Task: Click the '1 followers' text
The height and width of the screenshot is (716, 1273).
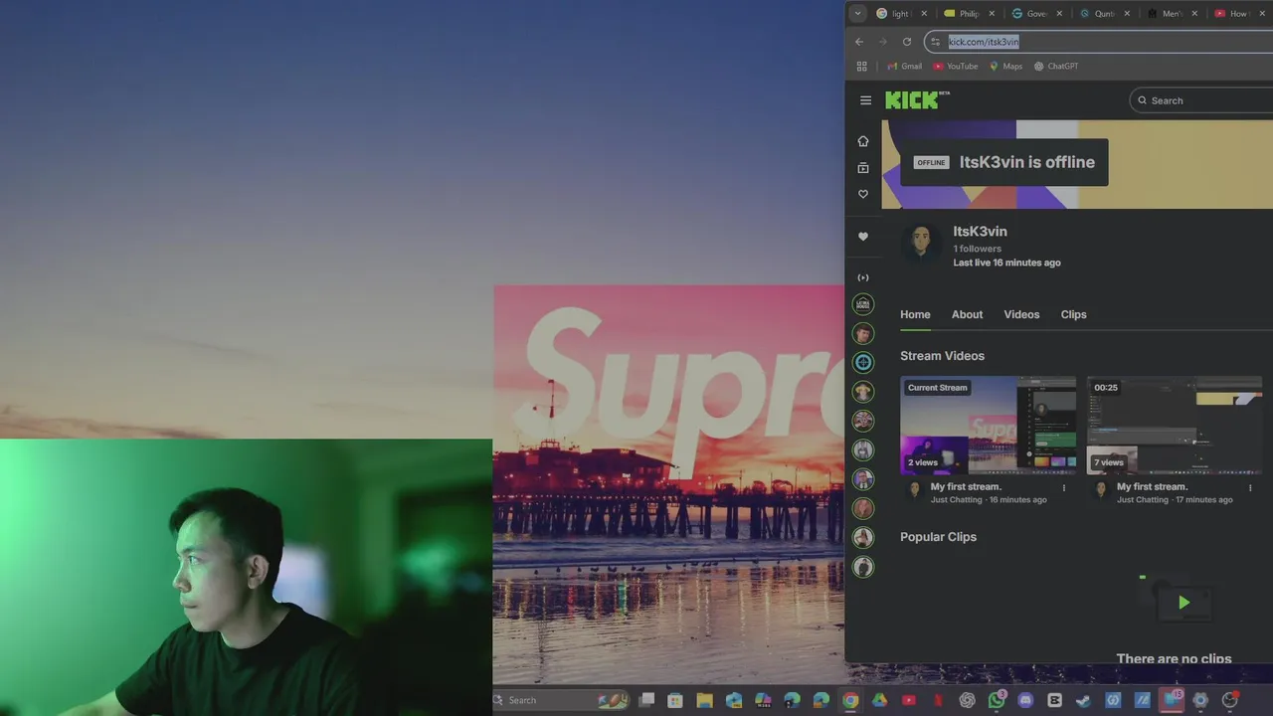Action: (977, 249)
